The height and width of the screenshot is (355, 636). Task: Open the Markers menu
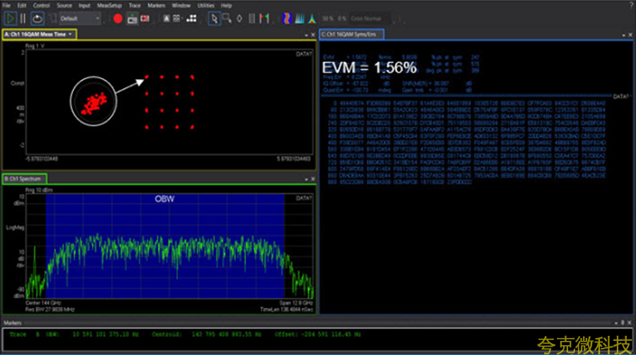[x=155, y=5]
